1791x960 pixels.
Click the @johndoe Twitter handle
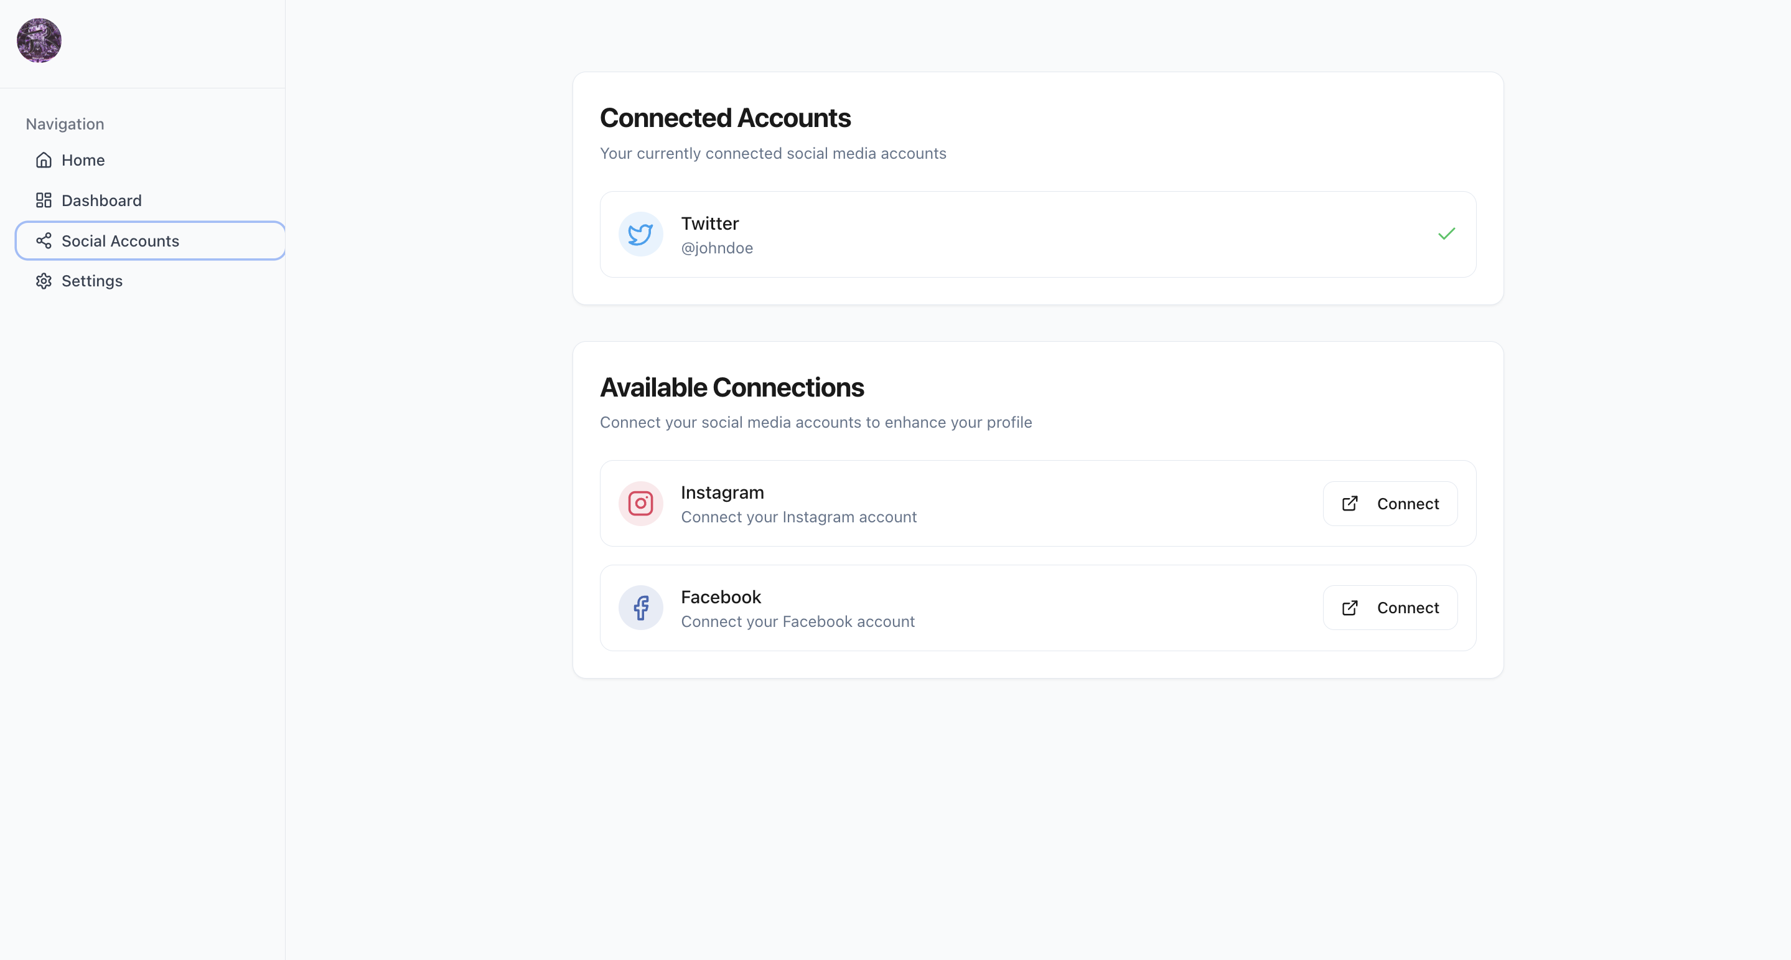pos(717,248)
